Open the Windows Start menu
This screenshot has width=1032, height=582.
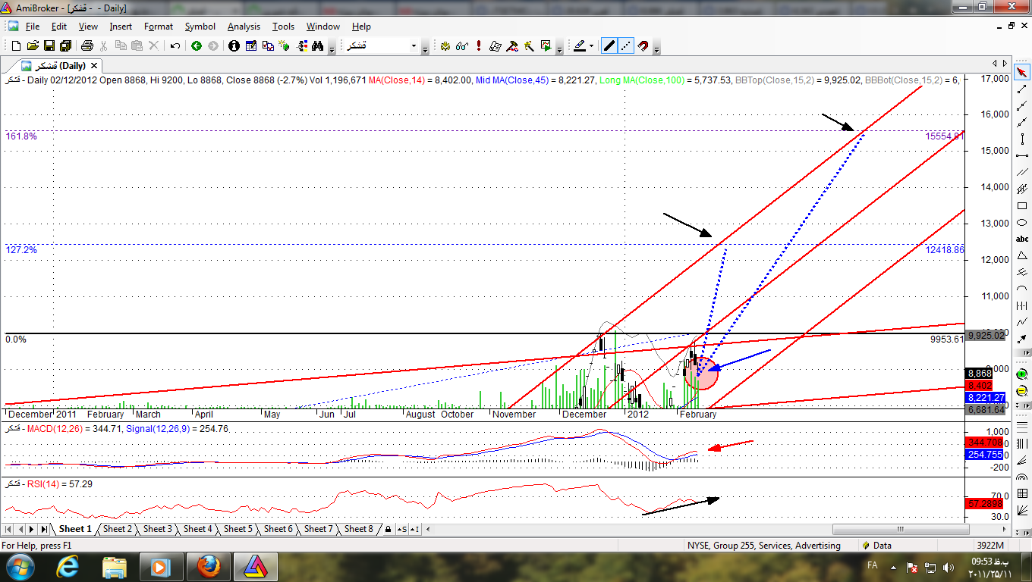coord(20,567)
